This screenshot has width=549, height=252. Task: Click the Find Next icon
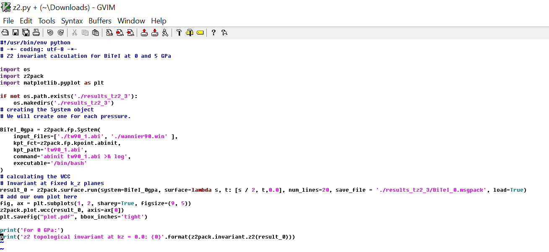click(x=120, y=33)
